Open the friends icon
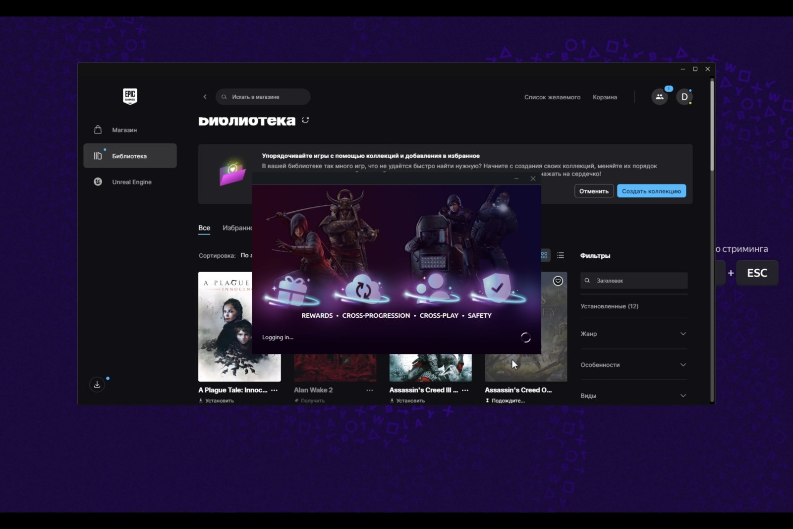Viewport: 793px width, 529px height. (660, 97)
